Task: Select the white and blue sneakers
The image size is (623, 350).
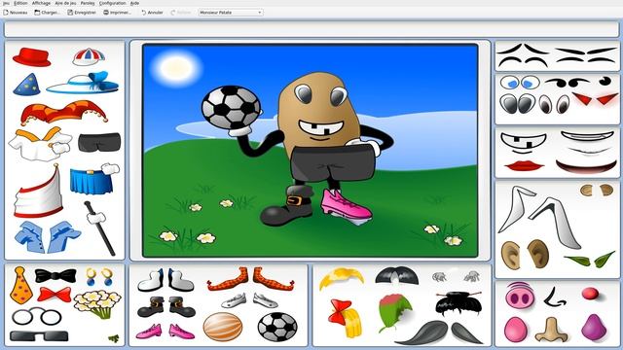Action: click(165, 280)
